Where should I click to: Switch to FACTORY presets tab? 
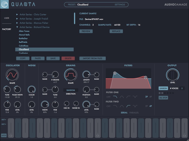coord(7,29)
